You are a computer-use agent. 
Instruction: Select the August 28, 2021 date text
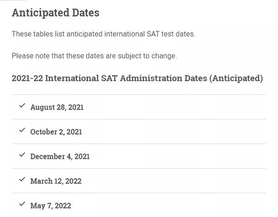(x=57, y=108)
